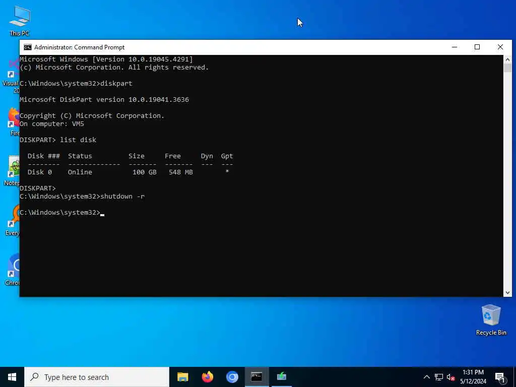Click the muted volume tray icon

click(450, 377)
